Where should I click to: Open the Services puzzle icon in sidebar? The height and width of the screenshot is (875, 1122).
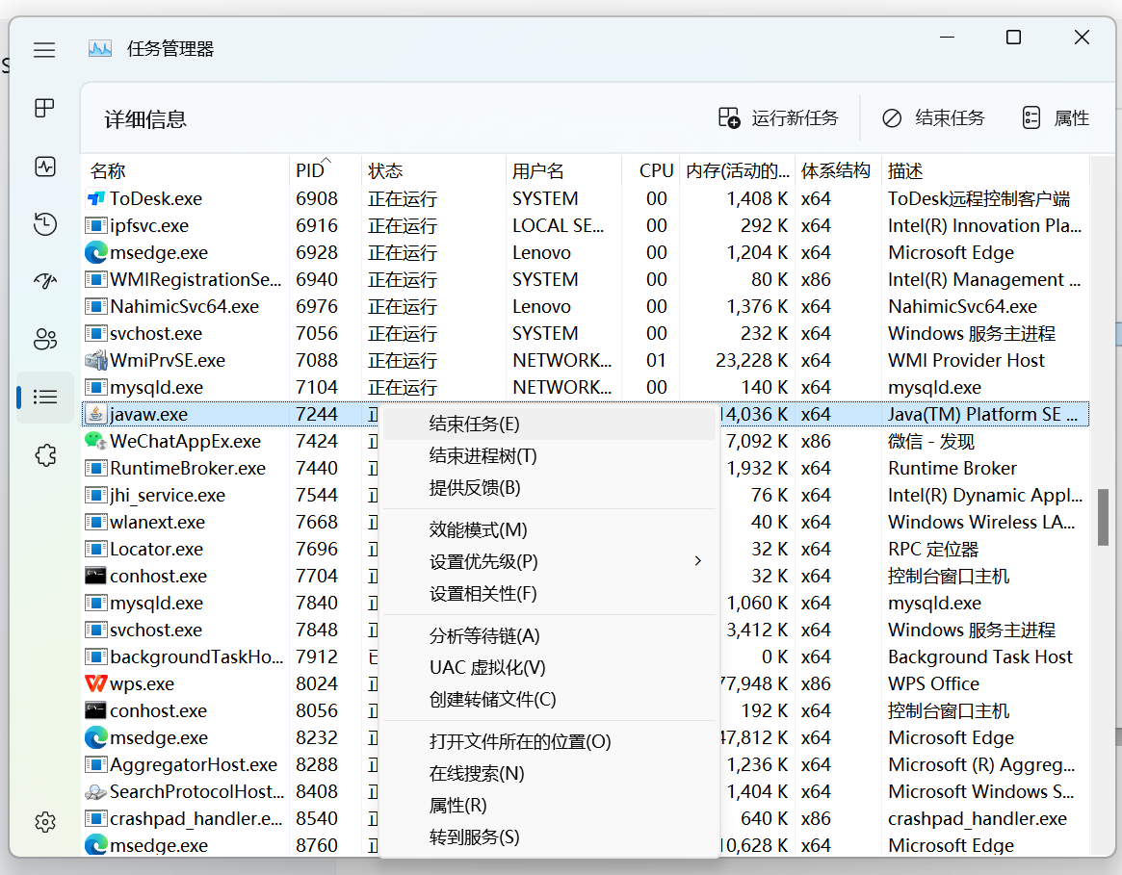pyautogui.click(x=45, y=455)
